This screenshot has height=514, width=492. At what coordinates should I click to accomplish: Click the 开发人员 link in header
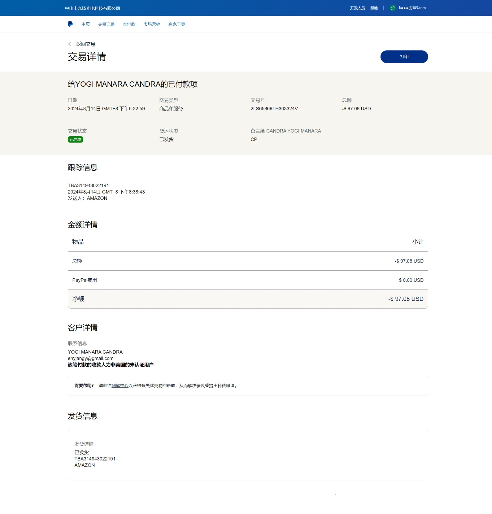click(357, 8)
